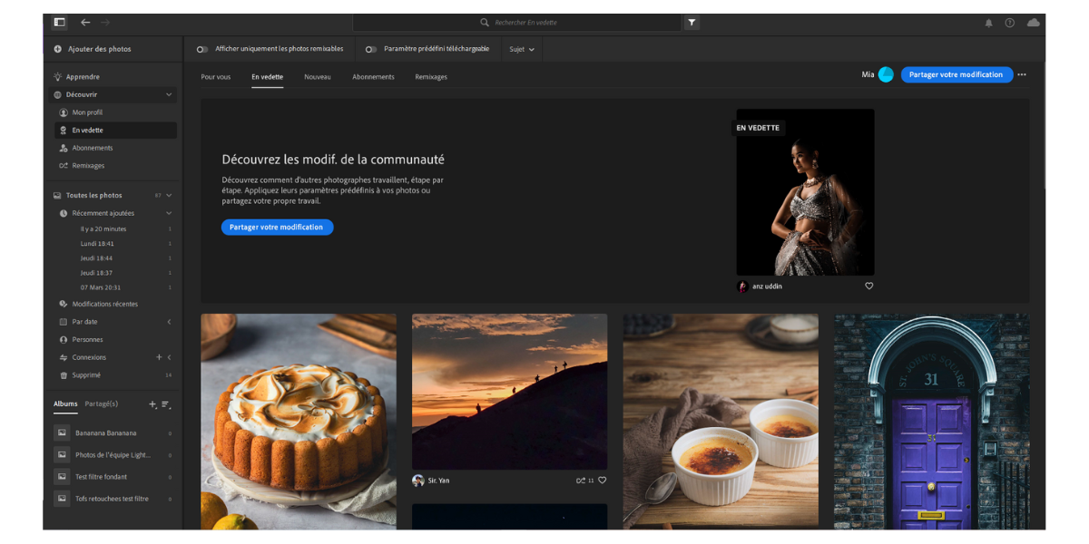Open the crème brûlée photo

pyautogui.click(x=721, y=422)
